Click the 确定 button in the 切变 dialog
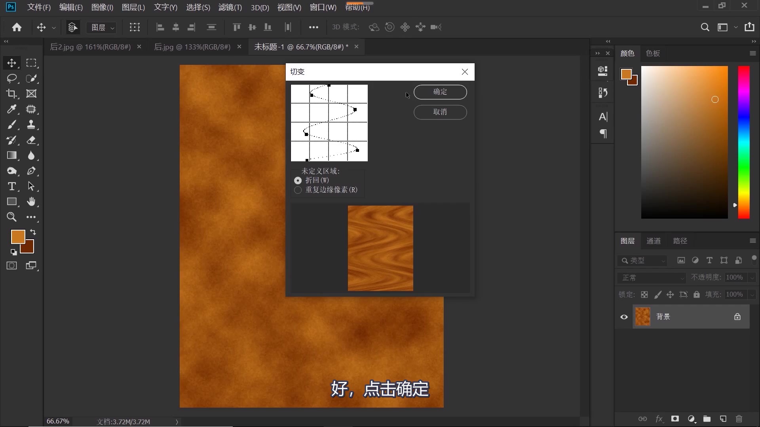 (x=441, y=92)
